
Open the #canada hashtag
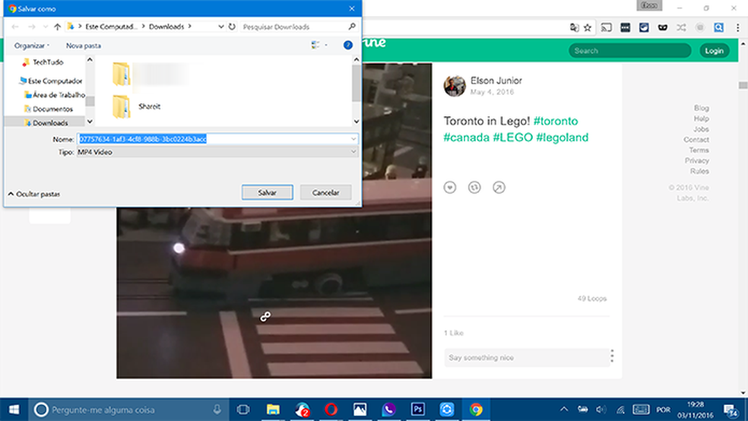point(467,138)
